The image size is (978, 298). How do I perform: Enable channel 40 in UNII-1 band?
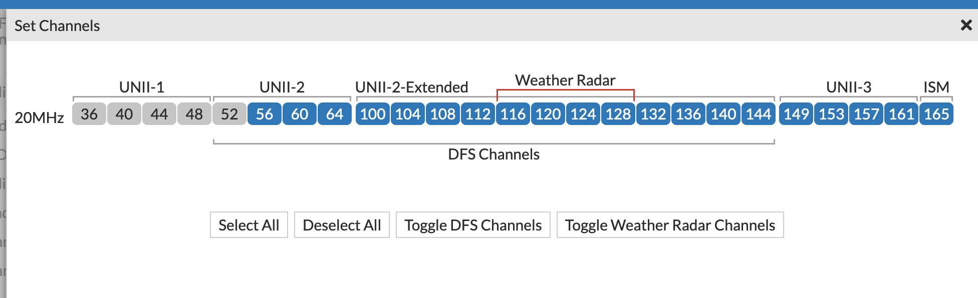(124, 114)
